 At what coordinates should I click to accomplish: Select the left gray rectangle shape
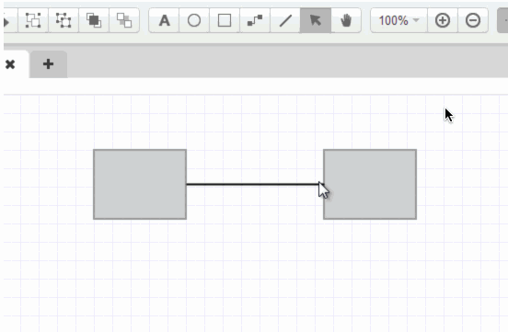pos(140,184)
